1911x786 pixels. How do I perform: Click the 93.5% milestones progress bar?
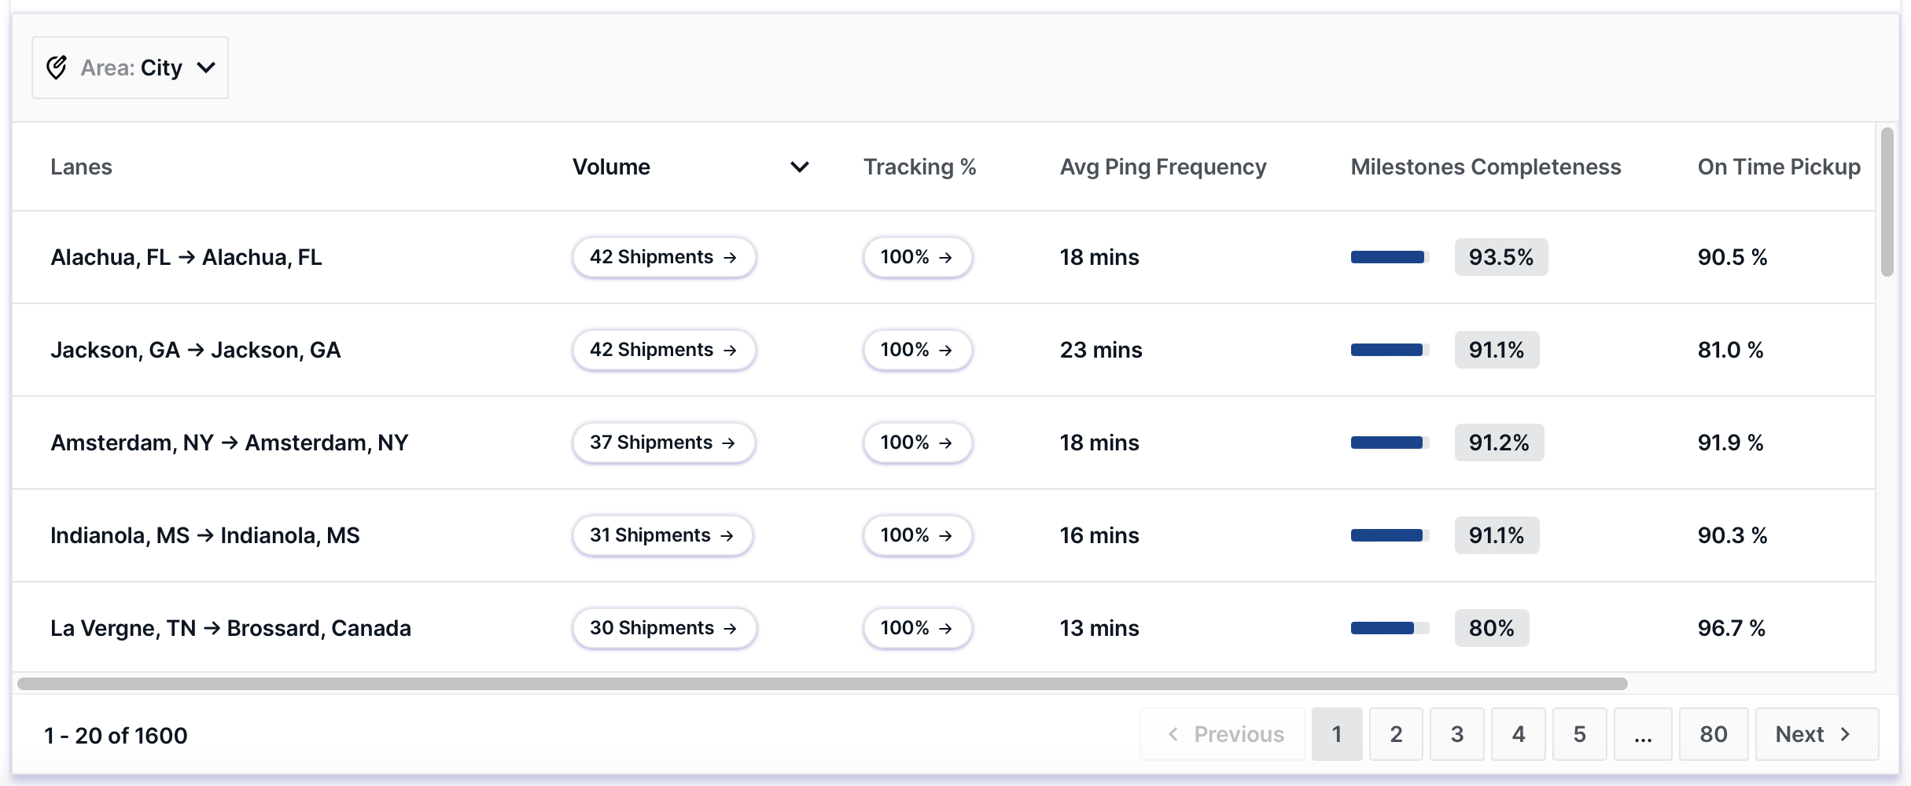click(1390, 257)
